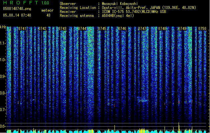Click the yellow intensity spike under 0746
210x133 pixels.
[115, 129]
